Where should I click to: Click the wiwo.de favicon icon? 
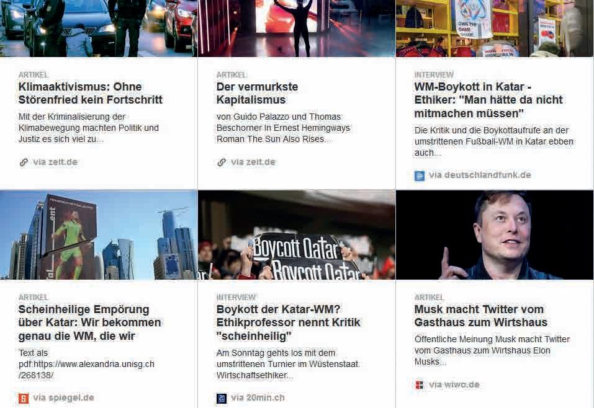[420, 385]
